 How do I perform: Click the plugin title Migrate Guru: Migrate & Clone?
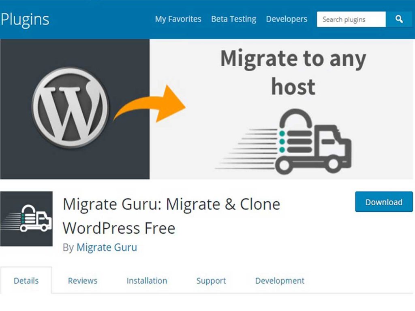coord(171,204)
